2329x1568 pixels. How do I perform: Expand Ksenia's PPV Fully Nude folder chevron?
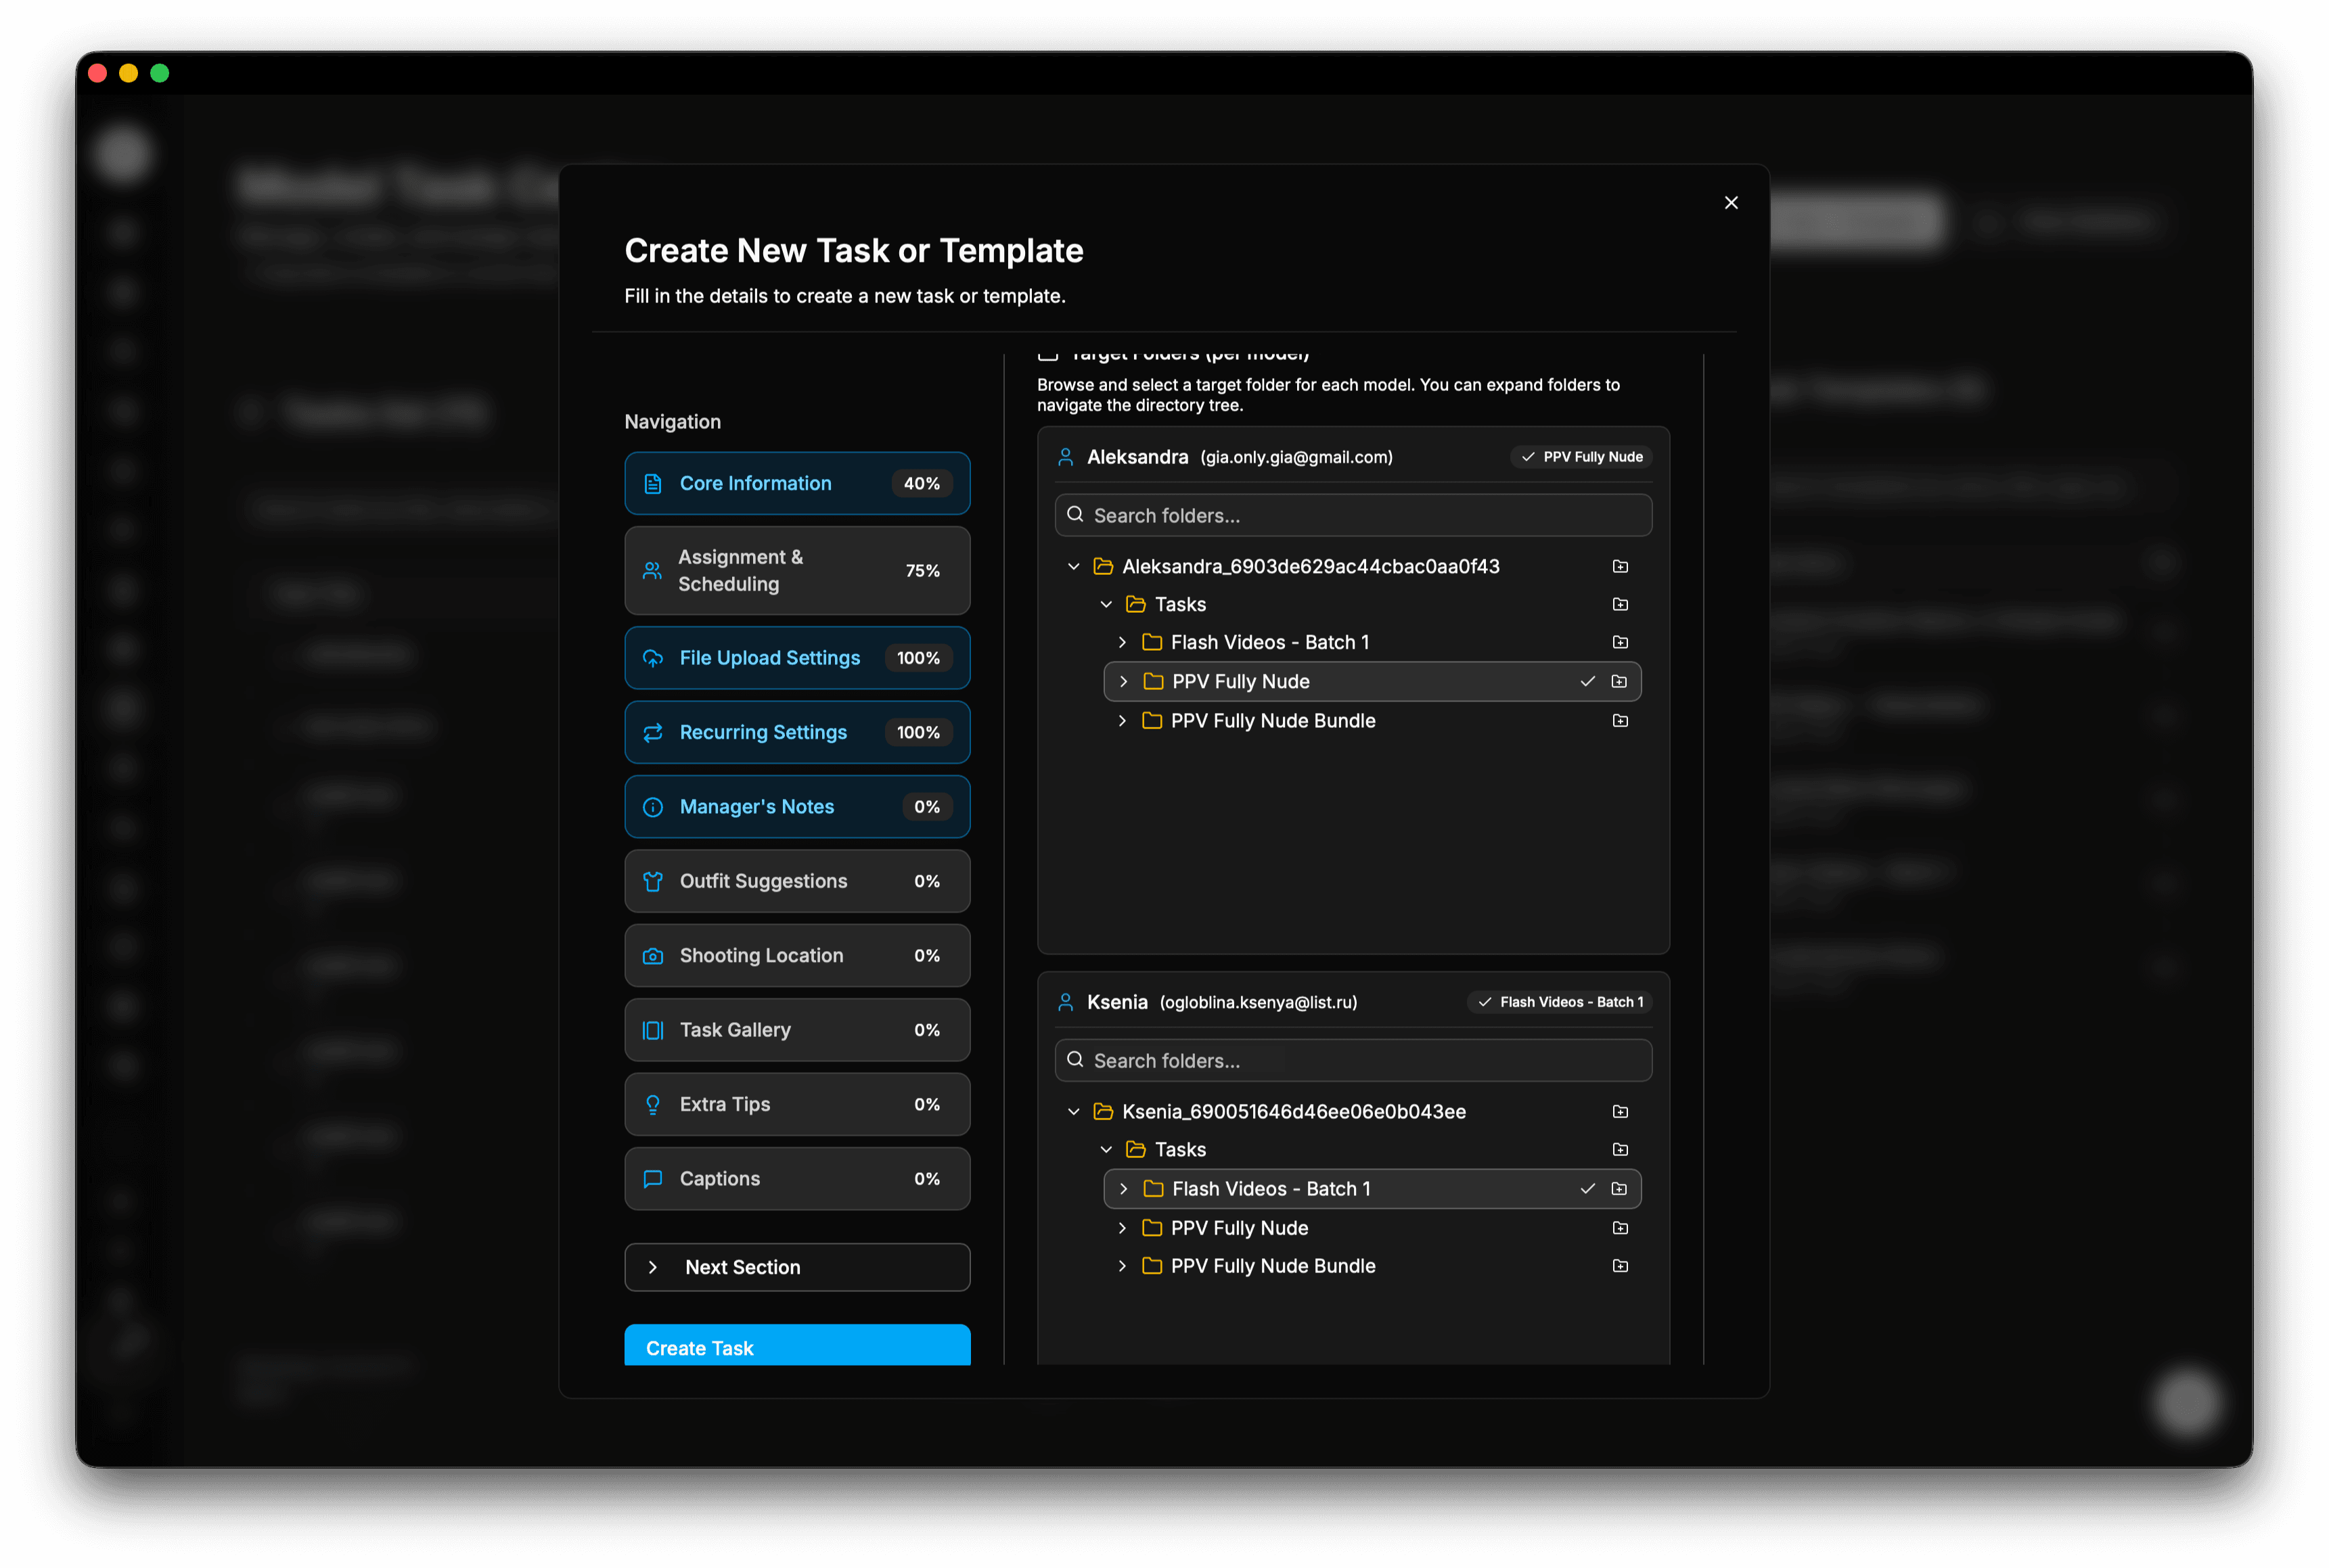[x=1122, y=1228]
